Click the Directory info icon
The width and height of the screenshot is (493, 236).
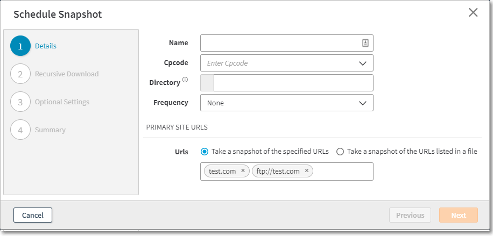tap(185, 80)
